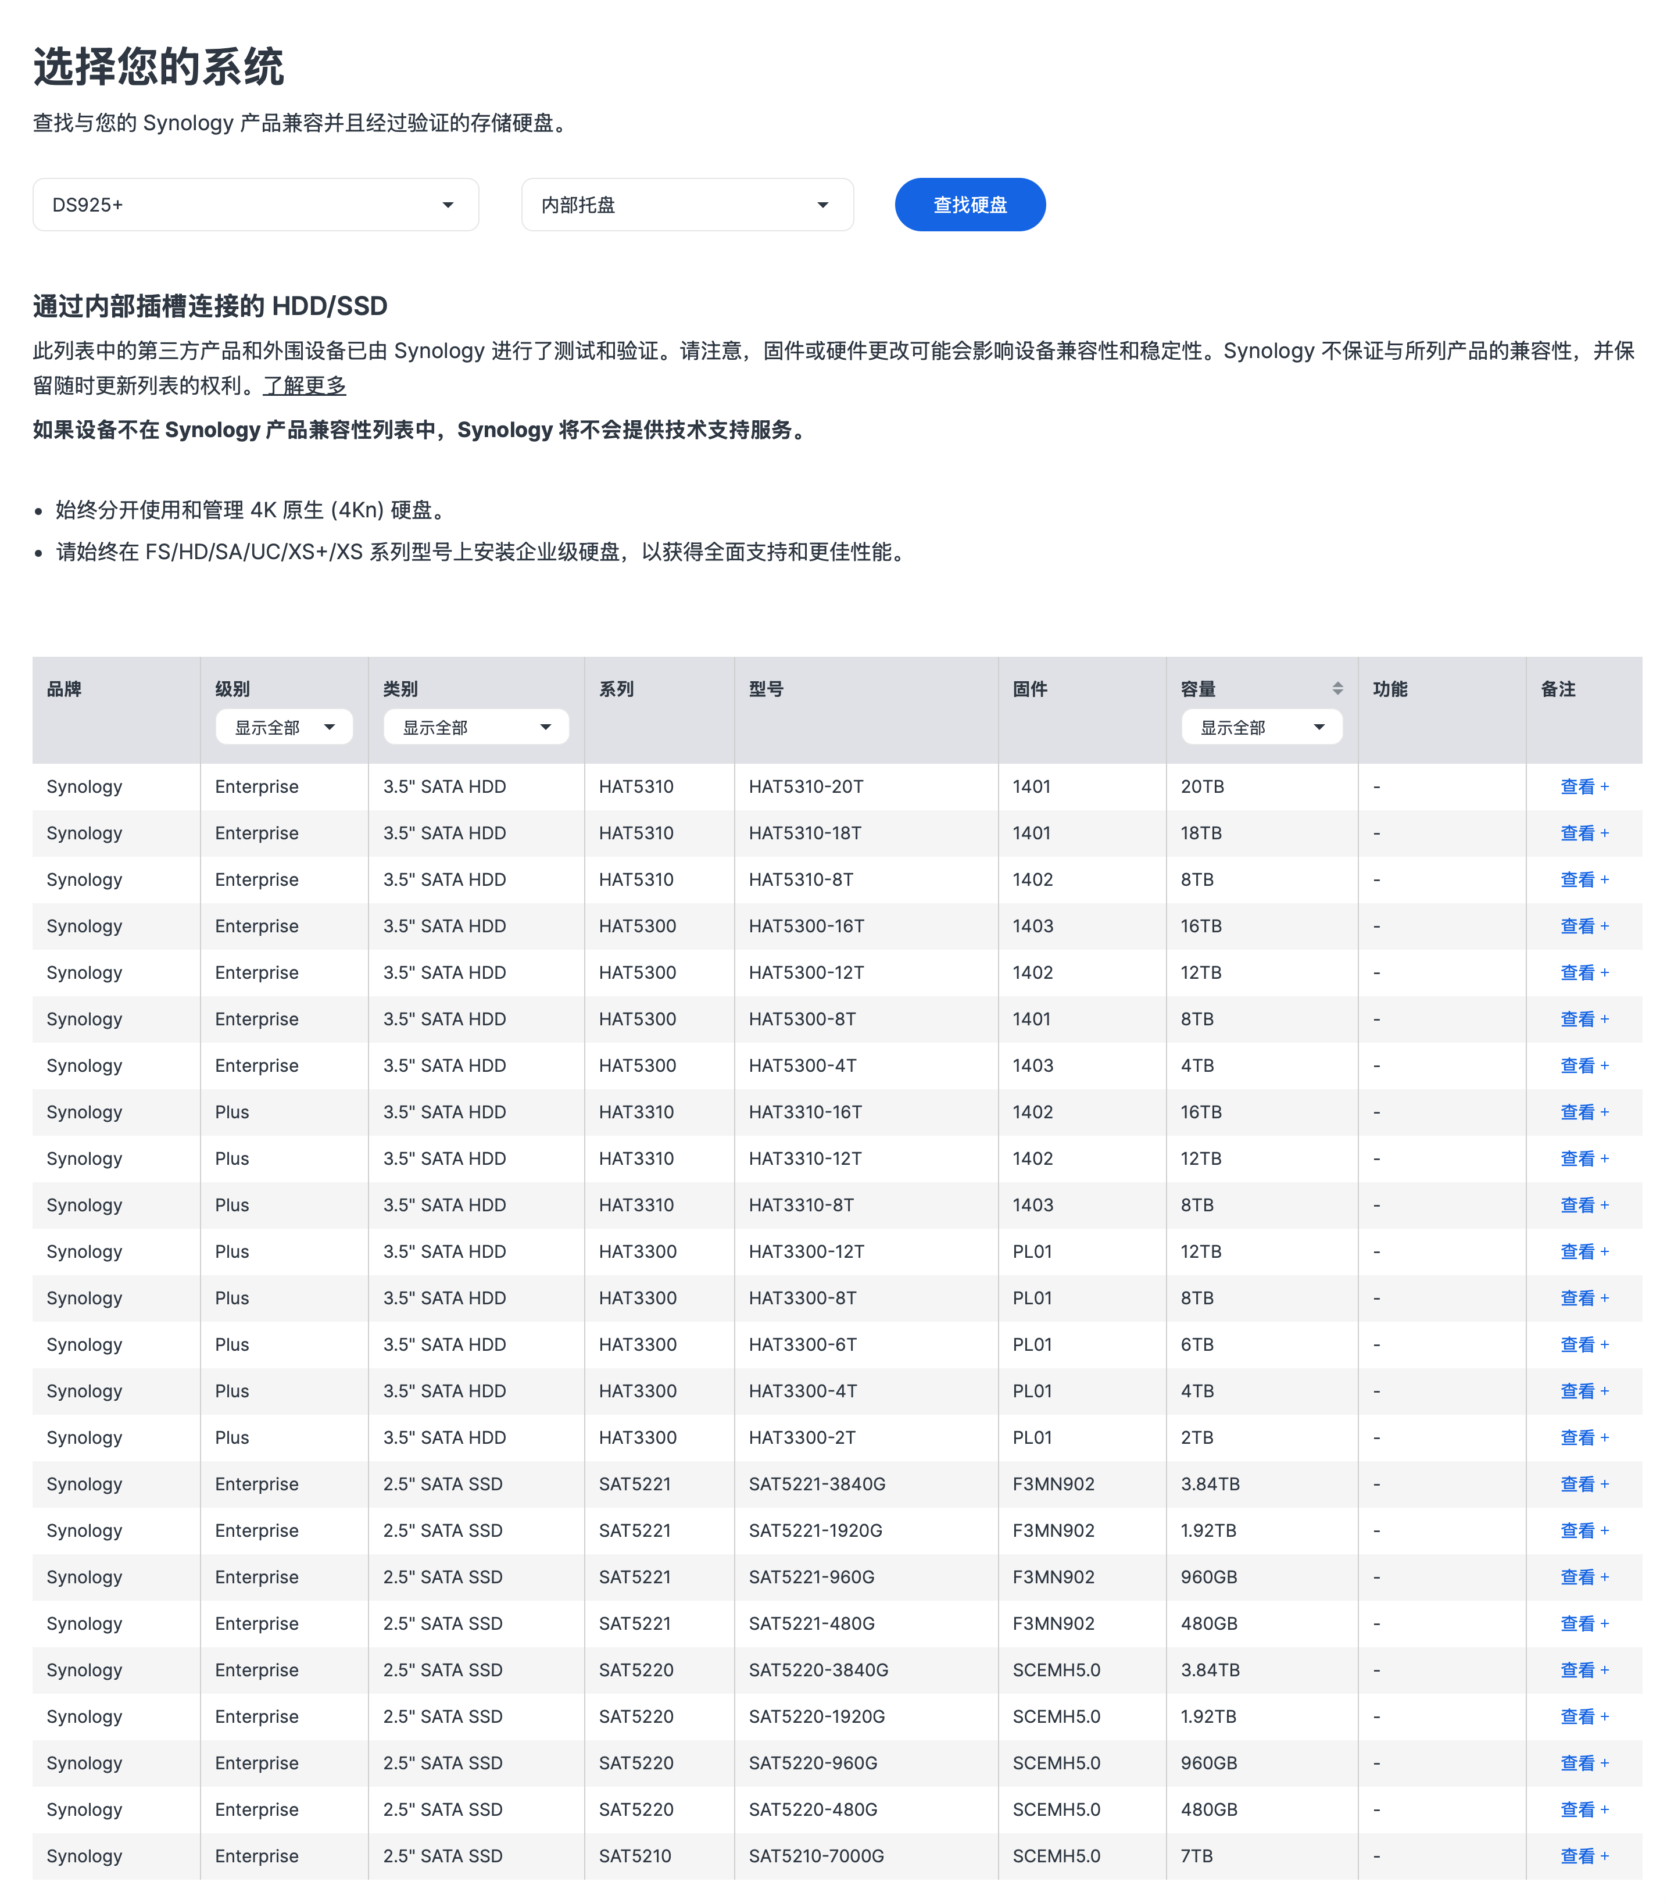View notes for HAT5310-8T row
Screen dimensions: 1667x1903
click(x=1584, y=880)
